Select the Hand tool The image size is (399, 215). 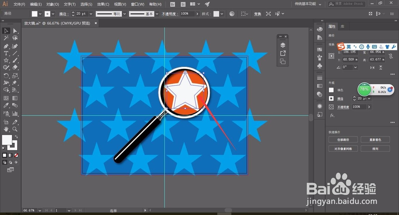point(6,129)
